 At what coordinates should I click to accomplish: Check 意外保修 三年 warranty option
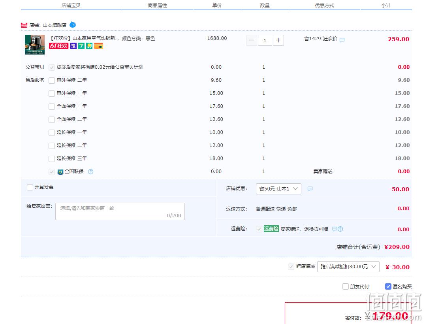[51, 93]
